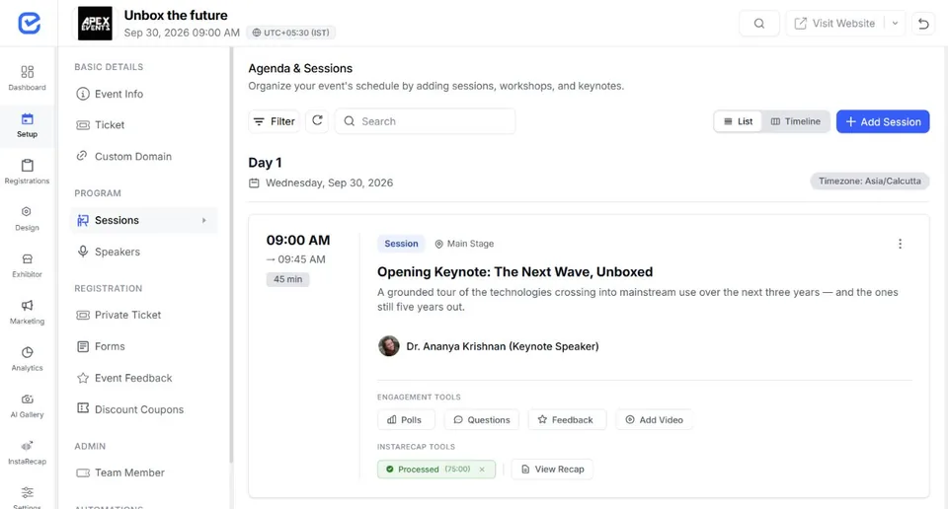The image size is (948, 509).
Task: Click the UTC+05:30 (IST) timezone badge
Action: point(290,33)
